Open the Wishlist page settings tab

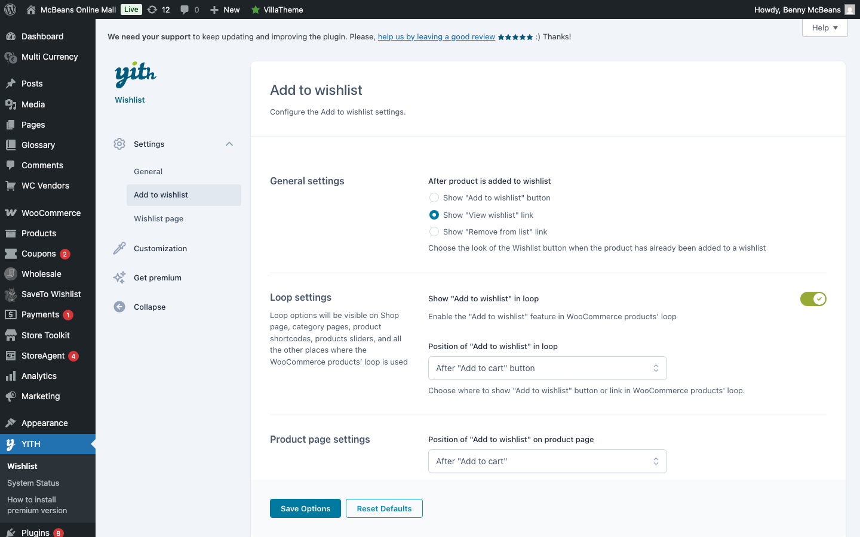pos(158,218)
